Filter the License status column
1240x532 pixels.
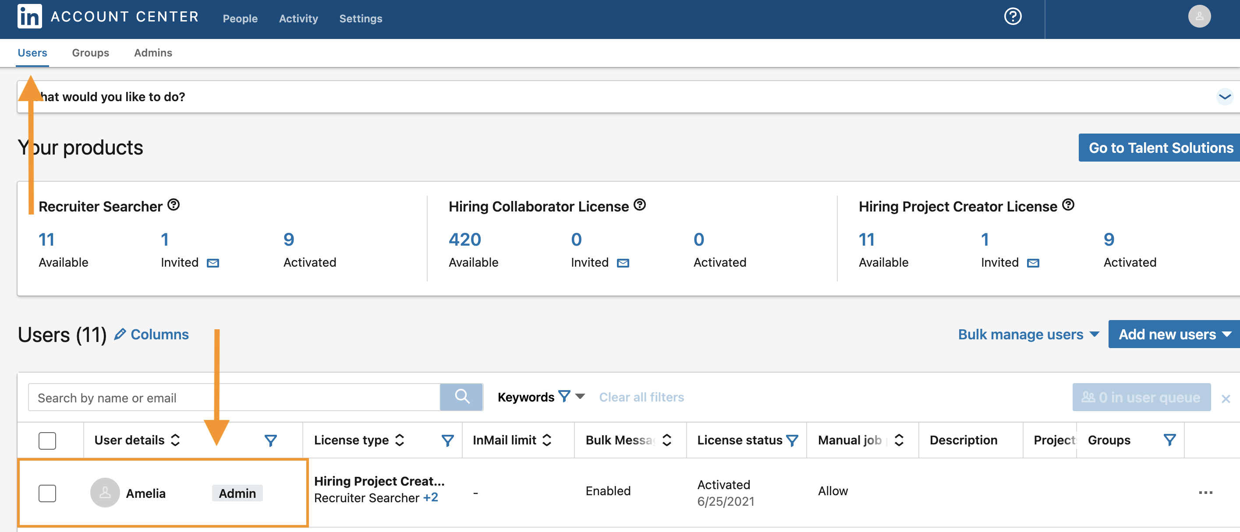click(x=792, y=440)
